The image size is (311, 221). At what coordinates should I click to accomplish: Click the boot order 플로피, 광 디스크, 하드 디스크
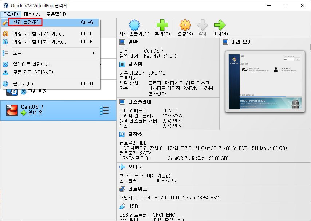coord(179,83)
